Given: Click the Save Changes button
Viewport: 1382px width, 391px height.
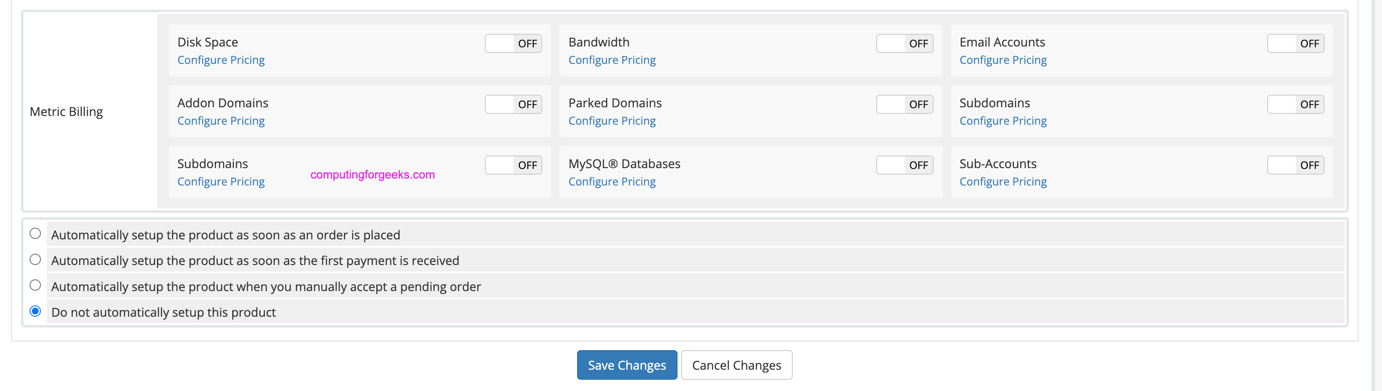Looking at the screenshot, I should click(x=627, y=365).
